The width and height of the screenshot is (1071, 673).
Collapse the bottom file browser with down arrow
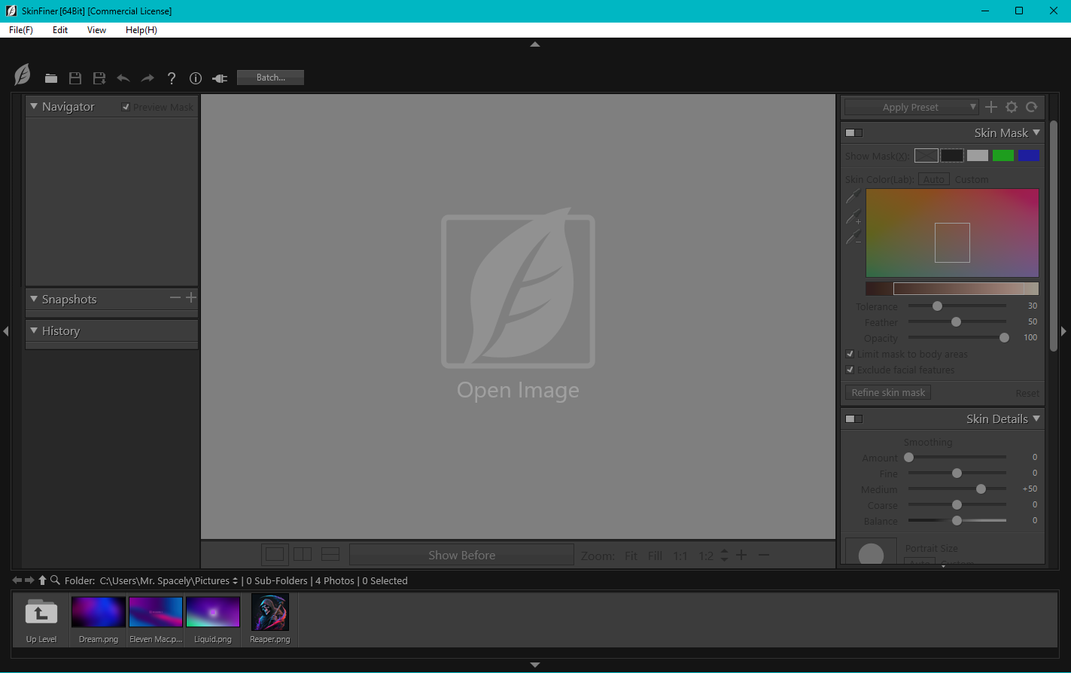(535, 665)
